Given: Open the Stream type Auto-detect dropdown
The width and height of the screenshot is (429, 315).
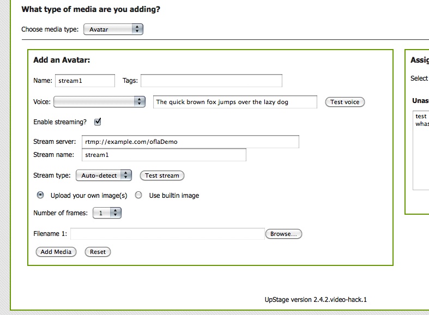Looking at the screenshot, I should click(104, 175).
